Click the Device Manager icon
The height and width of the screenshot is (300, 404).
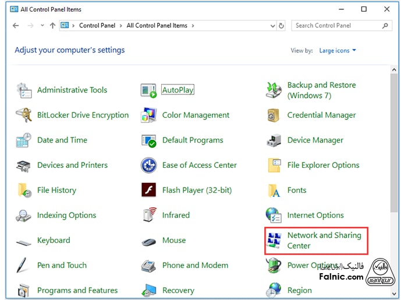274,140
